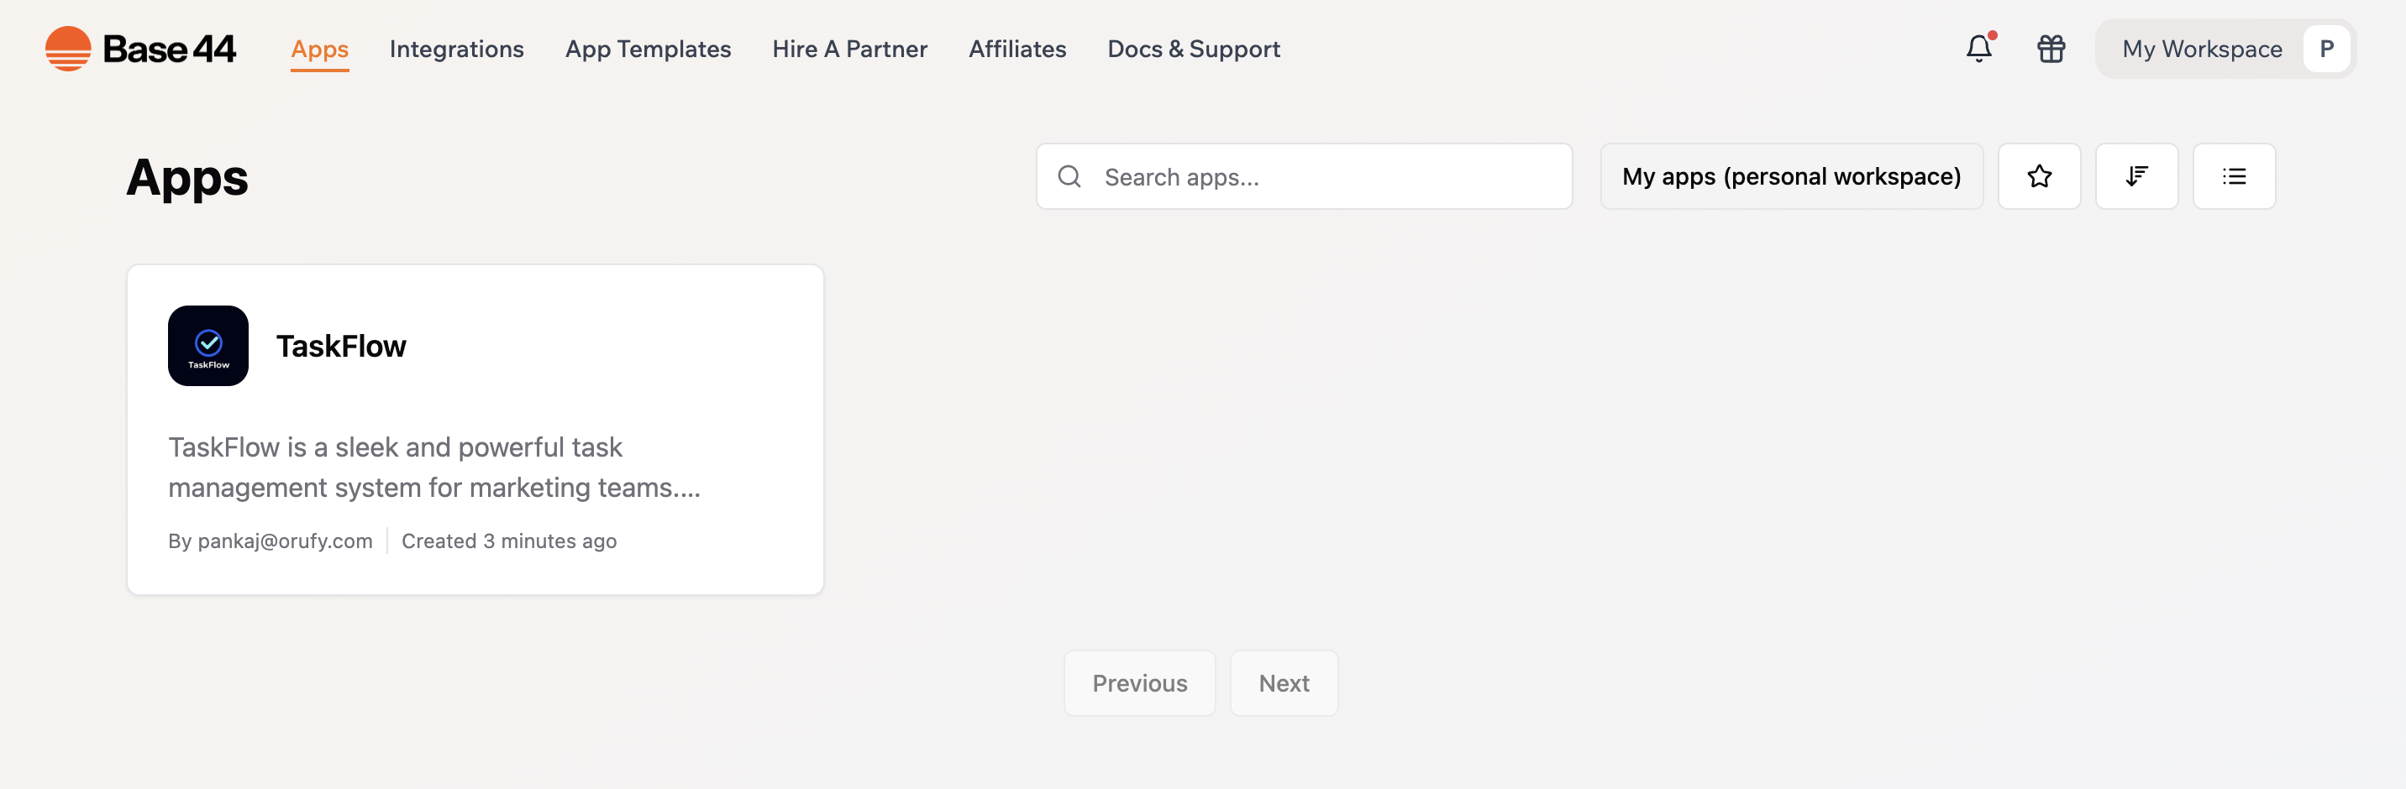Open the sort order icon
This screenshot has width=2406, height=789.
pyautogui.click(x=2137, y=175)
